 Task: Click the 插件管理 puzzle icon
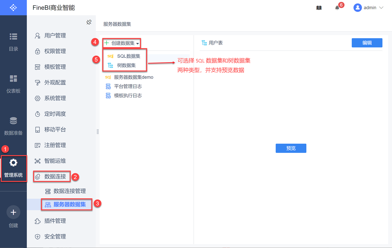[x=38, y=221]
